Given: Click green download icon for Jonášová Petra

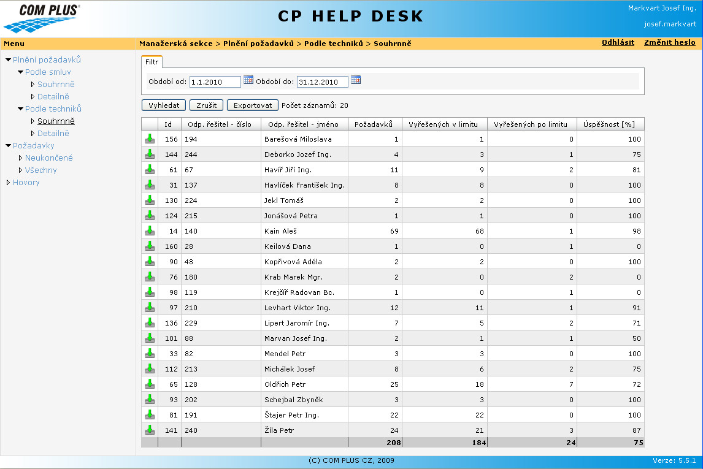Looking at the screenshot, I should click(x=150, y=215).
